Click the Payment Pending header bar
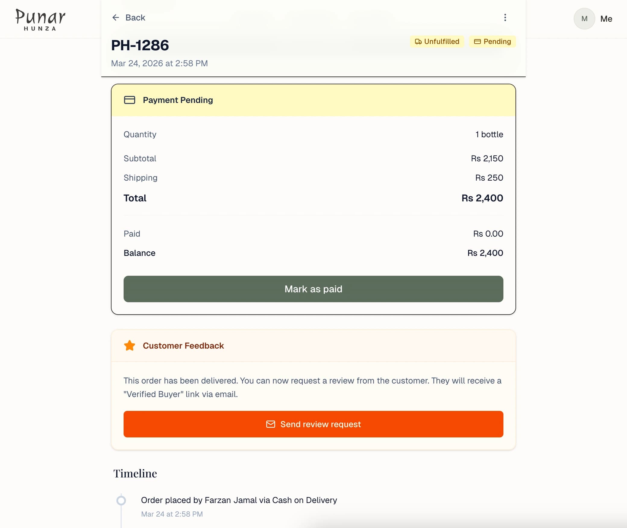The width and height of the screenshot is (627, 528). tap(313, 100)
